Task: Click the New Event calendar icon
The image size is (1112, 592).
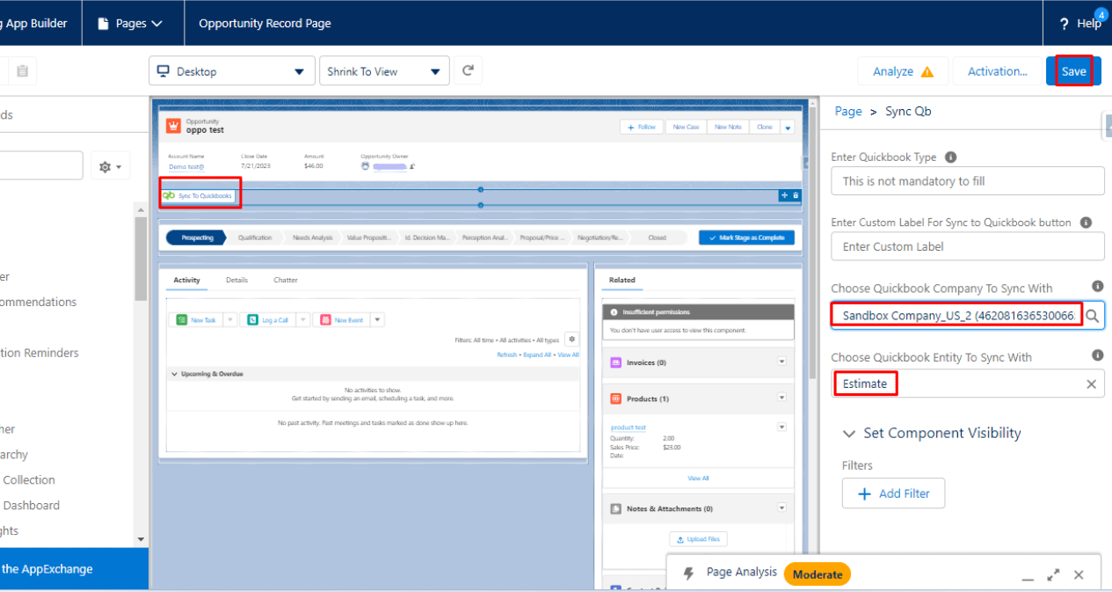Action: coord(325,320)
